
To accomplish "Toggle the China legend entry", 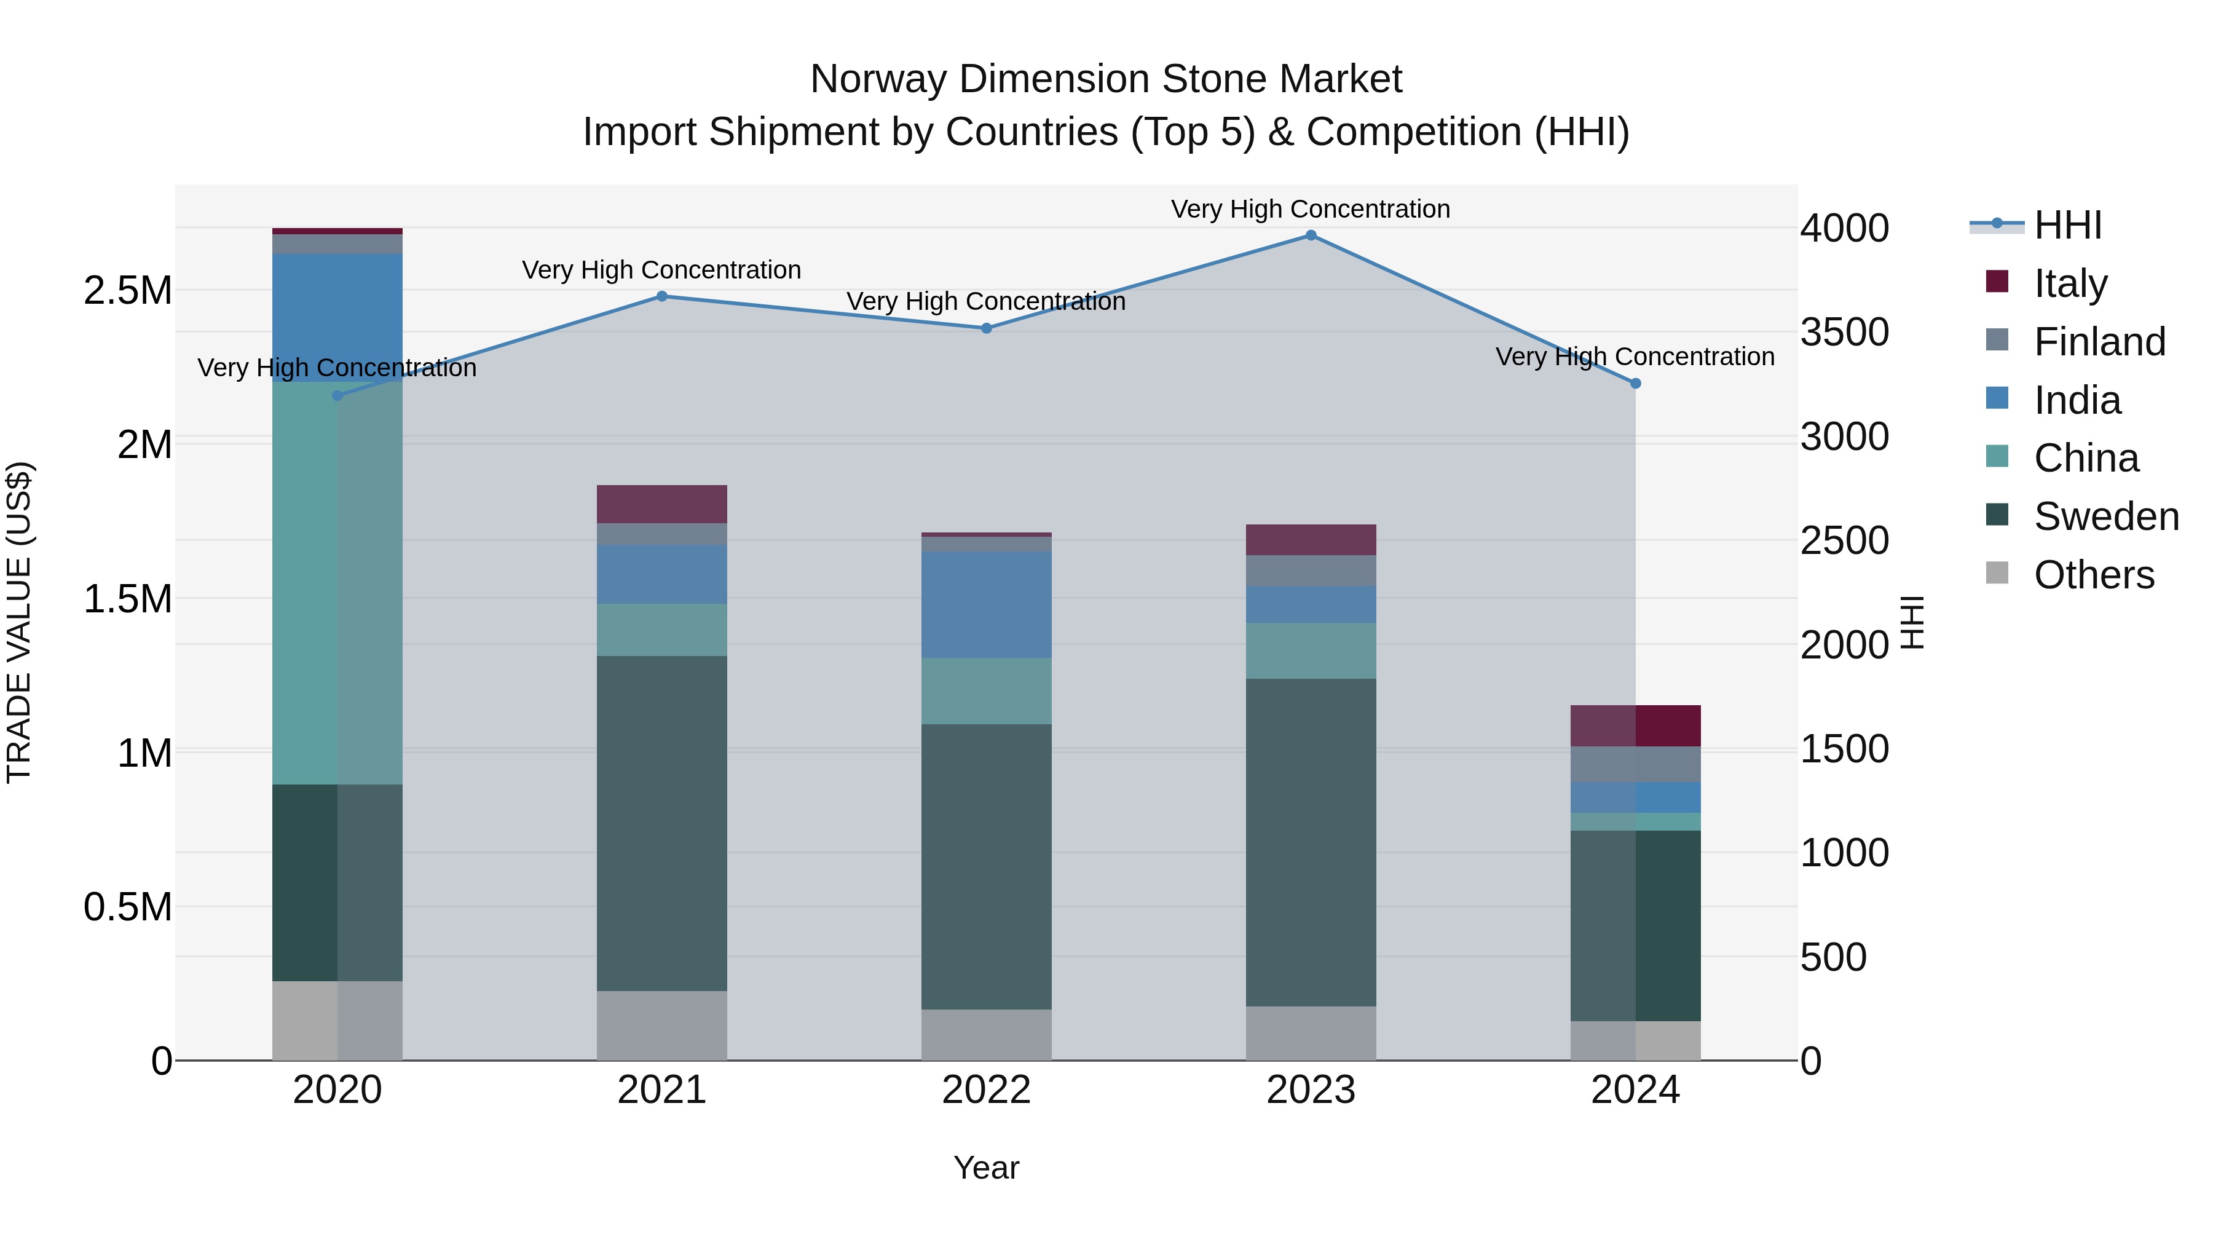I will coord(2062,457).
